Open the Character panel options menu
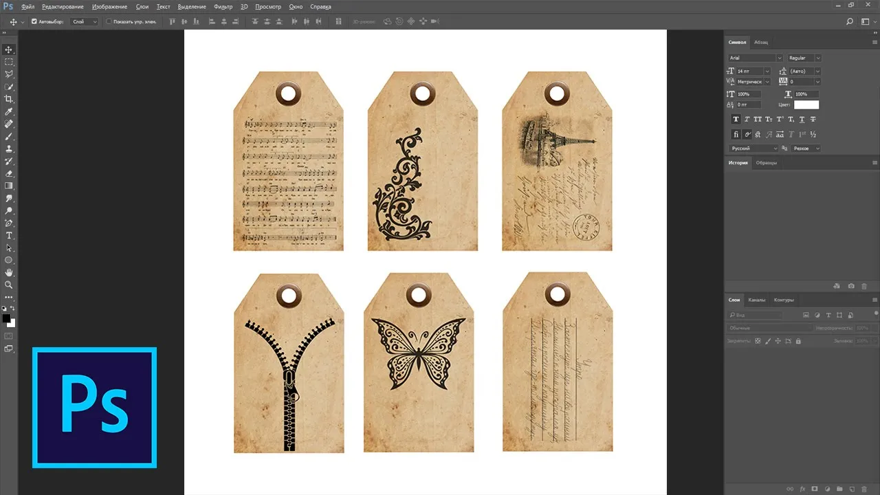Image resolution: width=880 pixels, height=495 pixels. coord(874,42)
